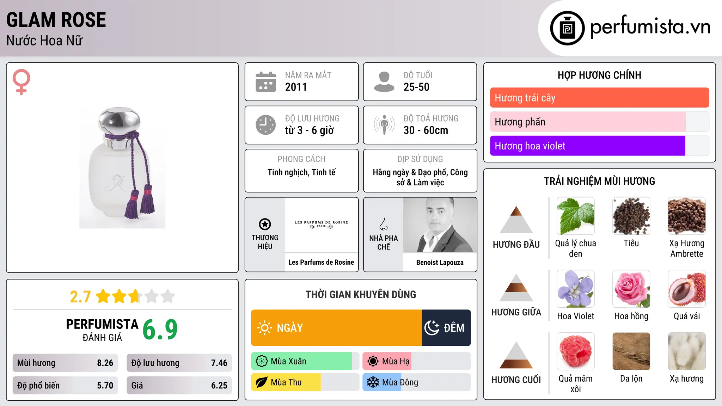722x406 pixels.
Task: Click the Độ lưu hương 7.46 score row
Action: tap(179, 363)
